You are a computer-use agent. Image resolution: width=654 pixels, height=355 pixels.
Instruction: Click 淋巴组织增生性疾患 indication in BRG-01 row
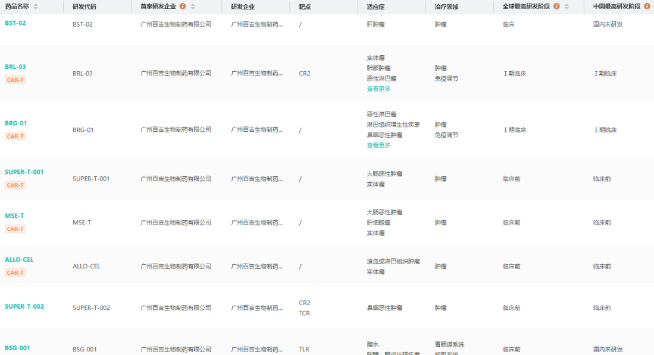(393, 125)
